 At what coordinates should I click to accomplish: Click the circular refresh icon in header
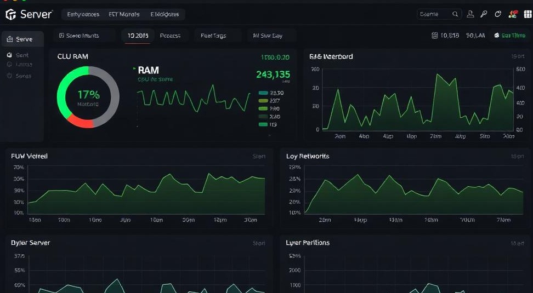(x=498, y=14)
